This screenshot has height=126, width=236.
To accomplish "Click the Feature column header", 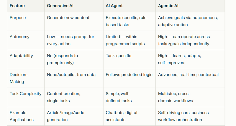I will [x=17, y=6].
